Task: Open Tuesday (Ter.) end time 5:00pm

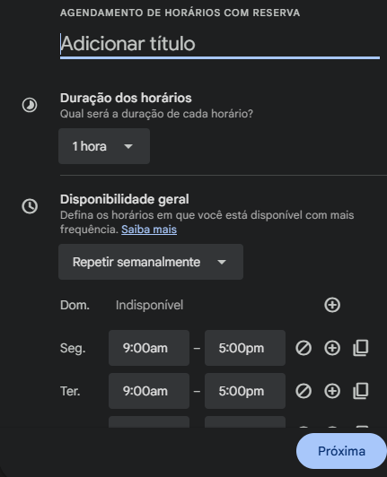Action: coord(245,391)
